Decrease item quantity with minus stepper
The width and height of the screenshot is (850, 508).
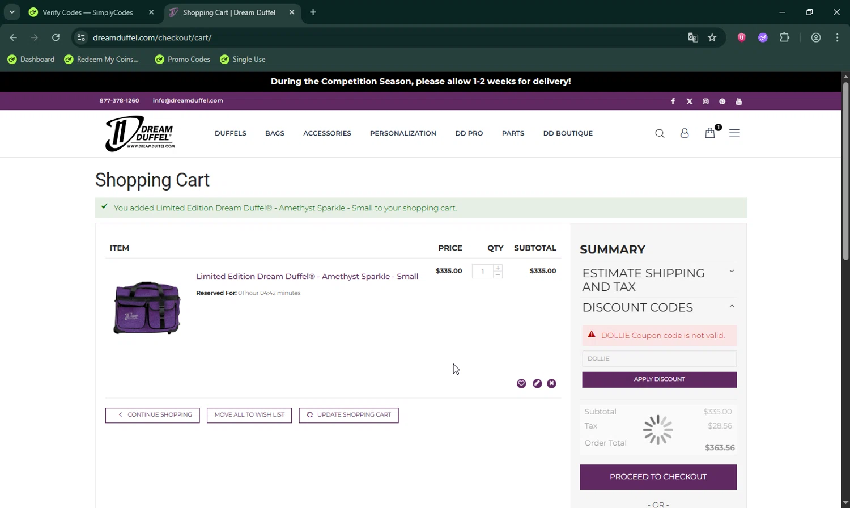pos(498,274)
